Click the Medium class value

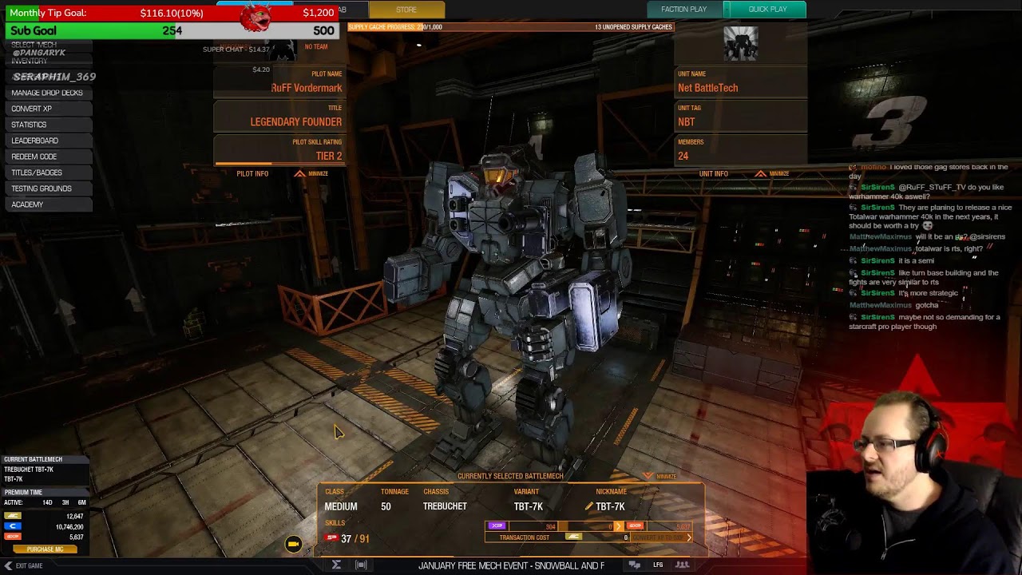click(x=341, y=506)
